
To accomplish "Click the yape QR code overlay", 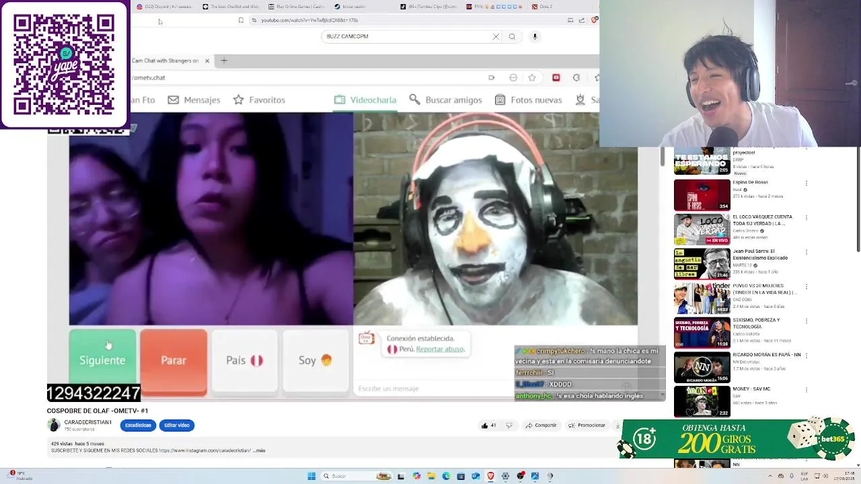I will [64, 65].
